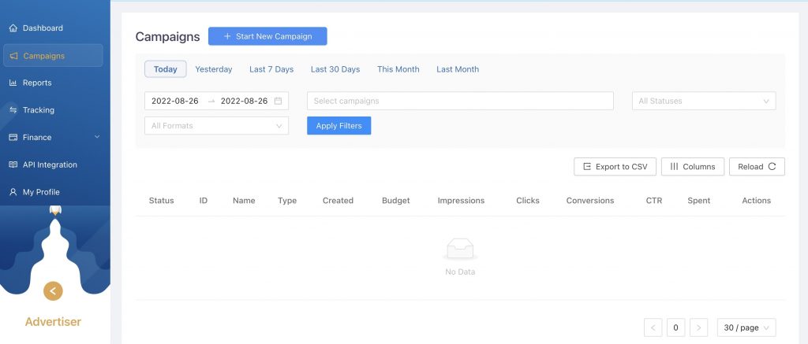Click the Reports bar chart icon
Viewport: 808px width, 344px height.
point(13,83)
